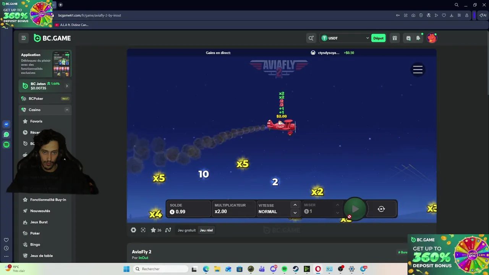Increase the Miser bet with up arrow
The image size is (489, 275).
point(337,205)
